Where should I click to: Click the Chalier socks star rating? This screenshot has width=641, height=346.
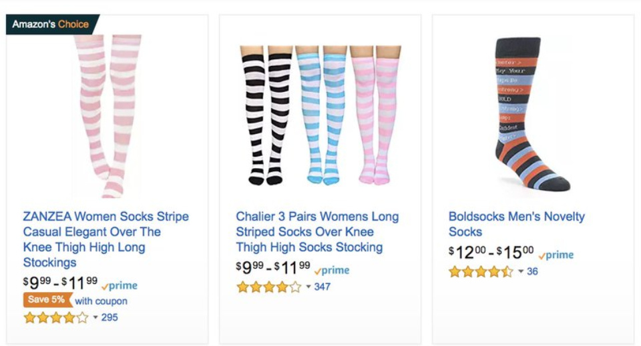[269, 287]
